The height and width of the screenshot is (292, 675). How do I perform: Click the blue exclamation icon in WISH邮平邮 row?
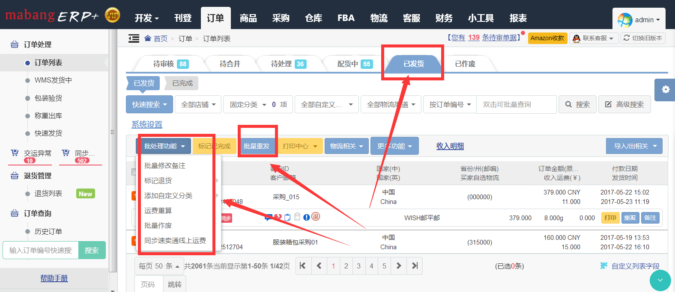[307, 217]
